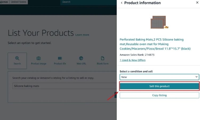
Task: Click the Copy listing button
Action: coord(159,95)
